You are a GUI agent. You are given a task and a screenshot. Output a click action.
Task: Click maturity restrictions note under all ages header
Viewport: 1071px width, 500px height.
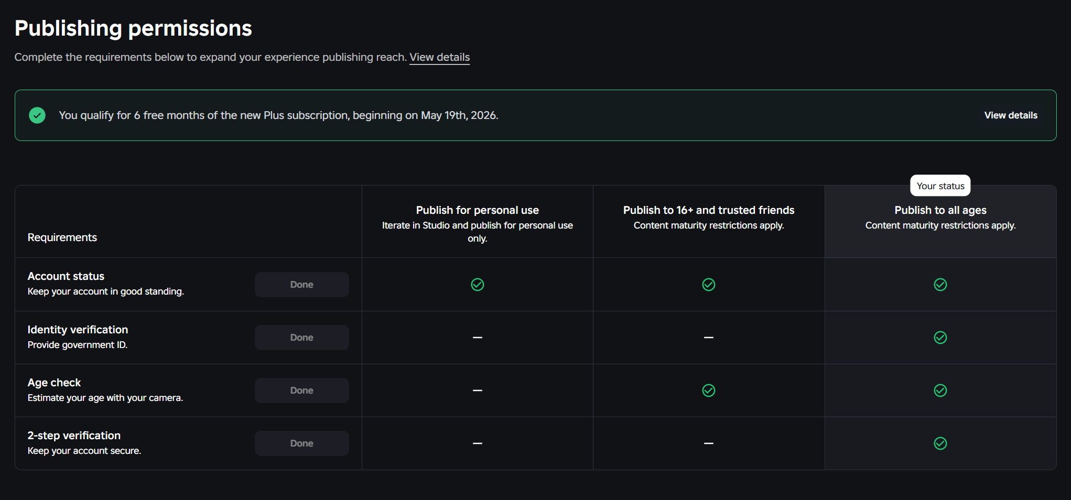coord(940,225)
